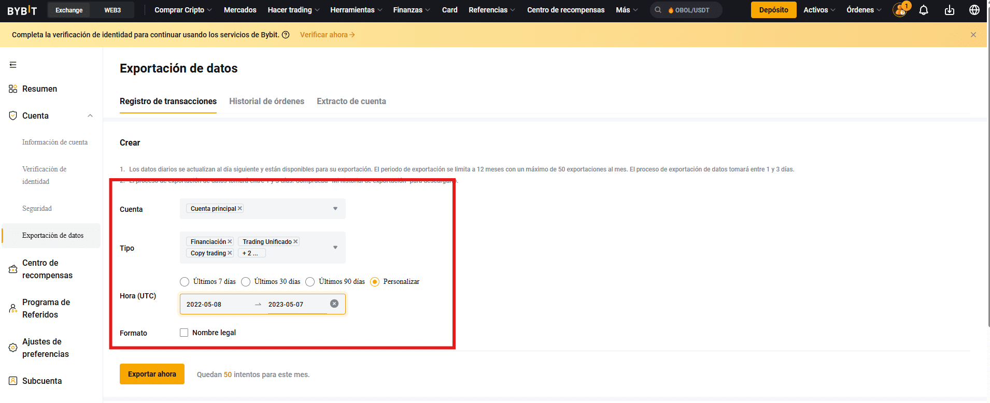Open the Cuenta dropdown arrow

click(x=335, y=209)
